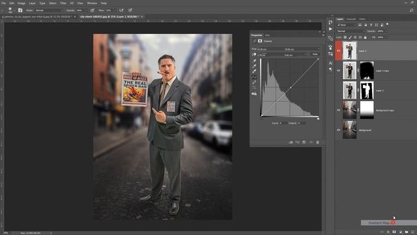Toggle pressure for size icon
The height and width of the screenshot is (235, 417).
pos(130,10)
